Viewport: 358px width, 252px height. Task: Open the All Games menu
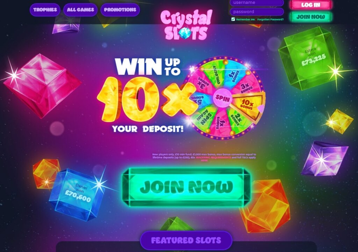pos(80,10)
